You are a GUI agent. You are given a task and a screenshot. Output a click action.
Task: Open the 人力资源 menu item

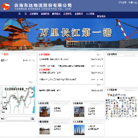pos(90,14)
